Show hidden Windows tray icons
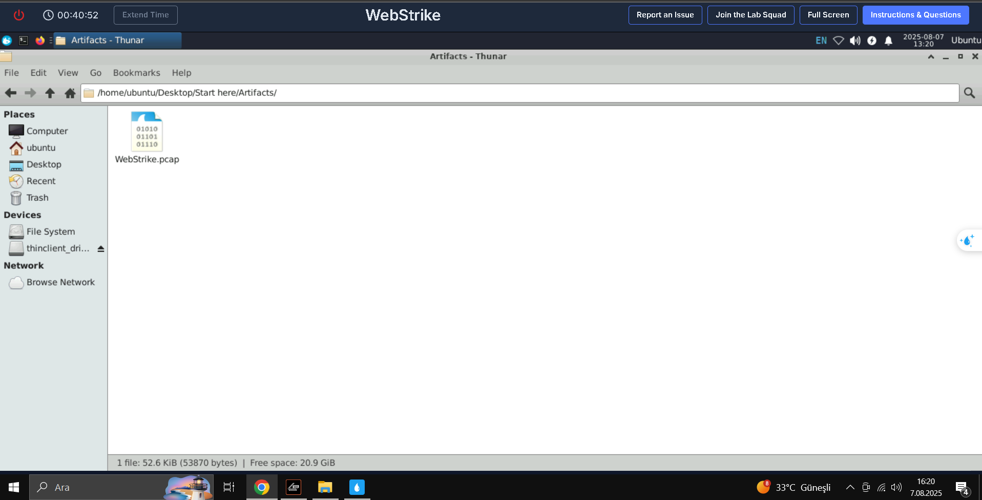 coord(850,487)
